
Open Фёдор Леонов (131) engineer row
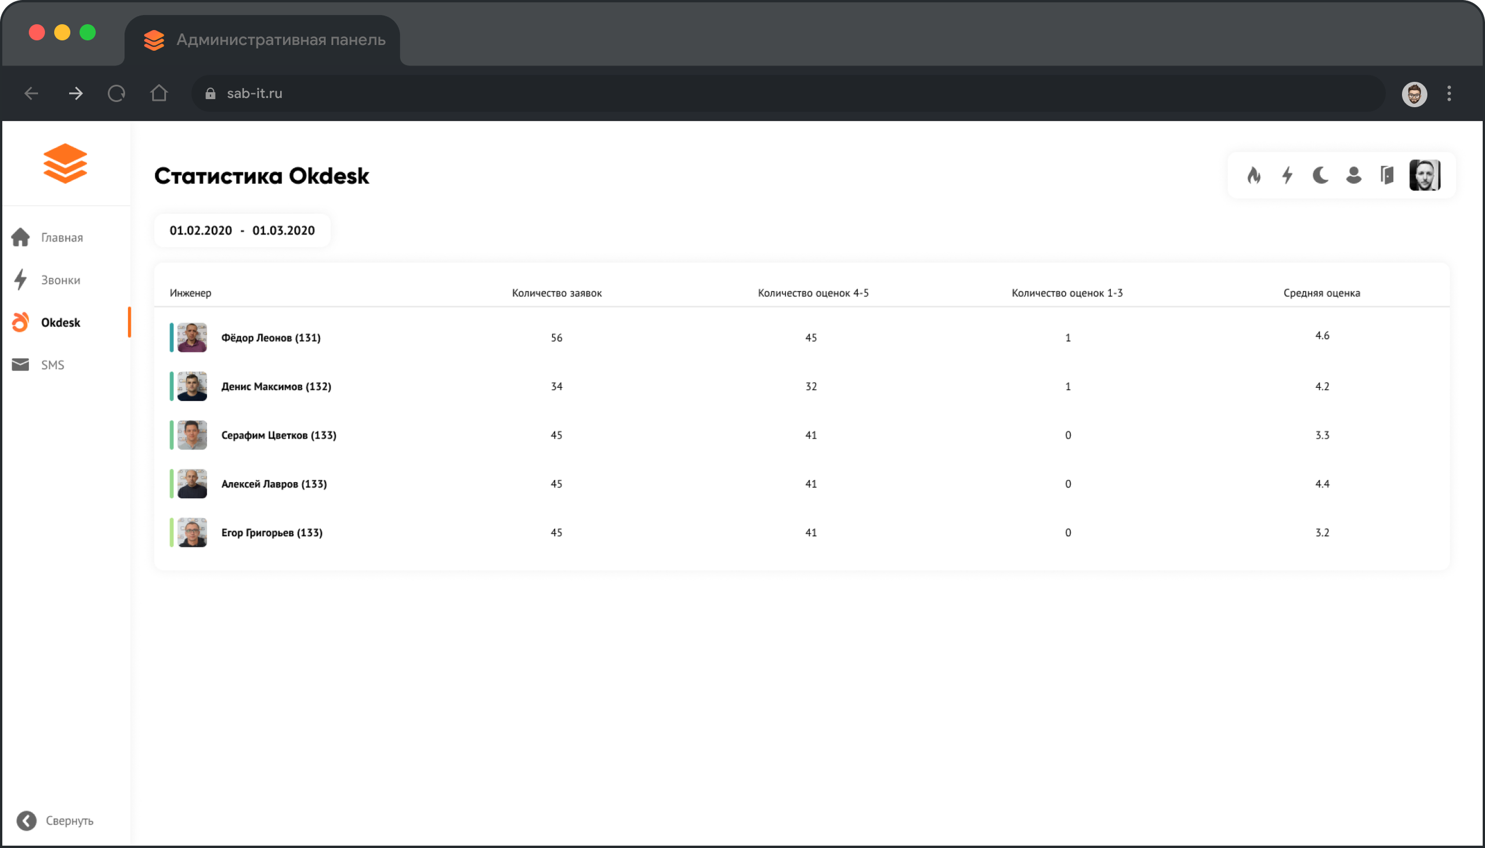tap(270, 338)
